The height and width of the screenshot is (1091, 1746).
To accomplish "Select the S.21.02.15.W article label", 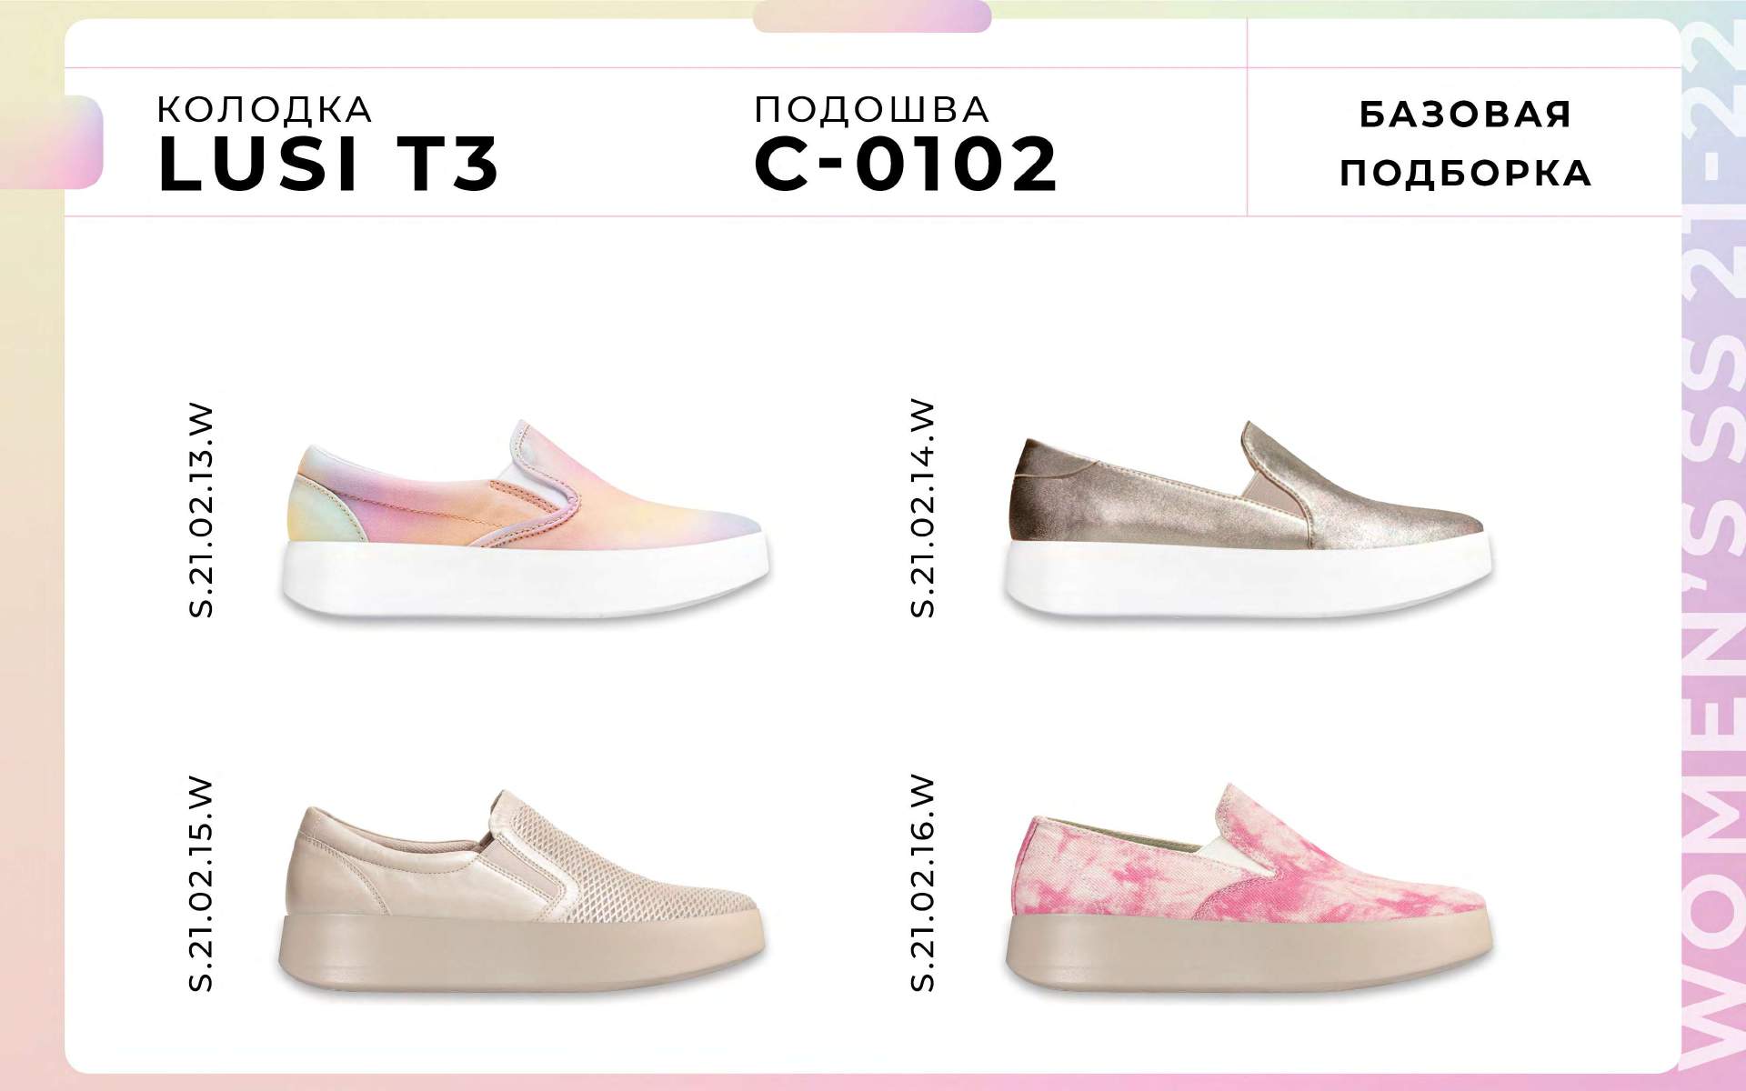I will pos(201,884).
